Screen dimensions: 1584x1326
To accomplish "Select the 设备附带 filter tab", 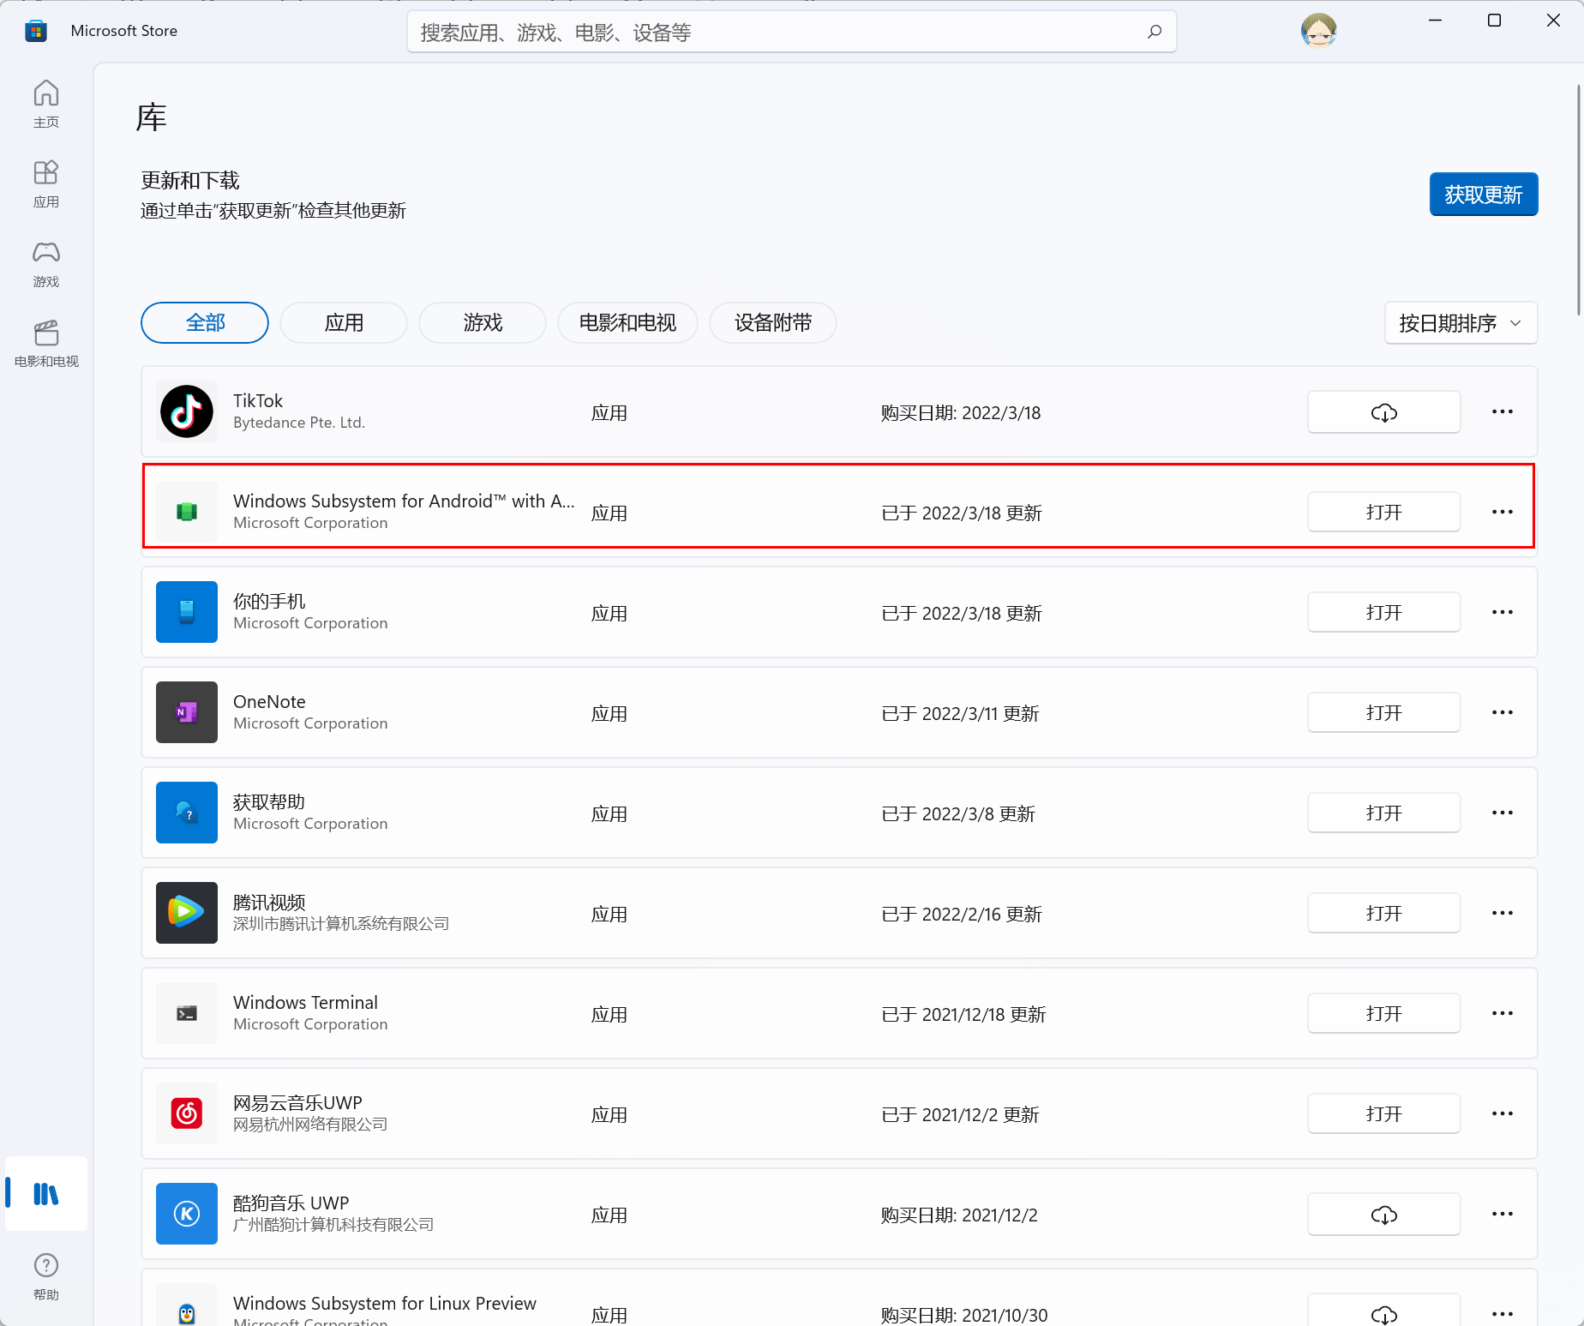I will (x=773, y=323).
